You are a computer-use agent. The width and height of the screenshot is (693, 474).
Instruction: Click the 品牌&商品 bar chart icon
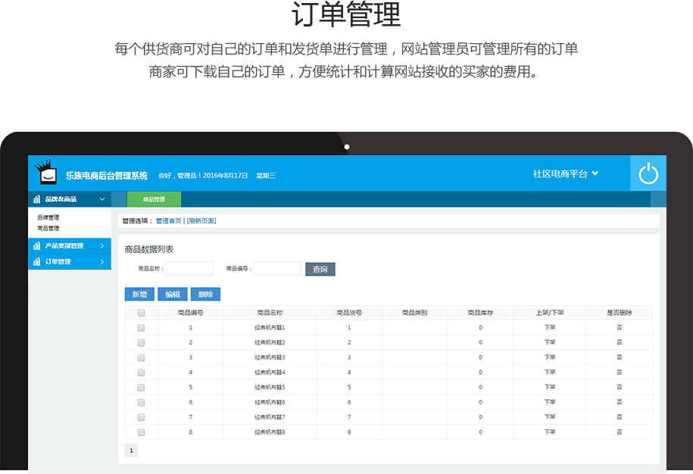click(x=36, y=200)
